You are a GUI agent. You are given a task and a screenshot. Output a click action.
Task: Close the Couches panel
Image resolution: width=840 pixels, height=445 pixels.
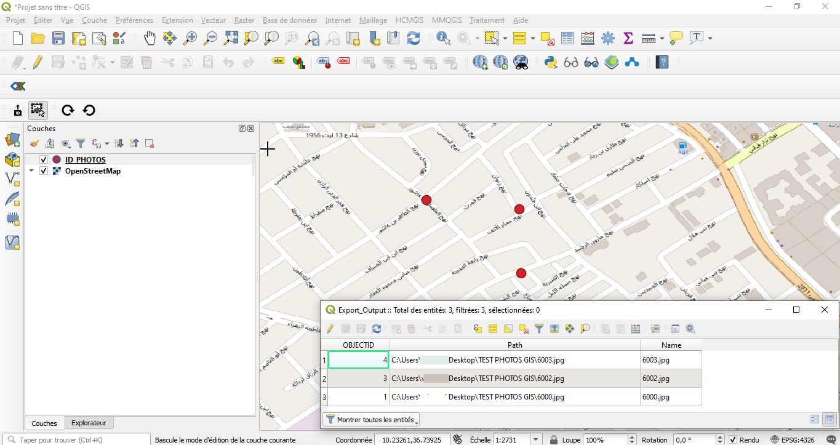(250, 129)
